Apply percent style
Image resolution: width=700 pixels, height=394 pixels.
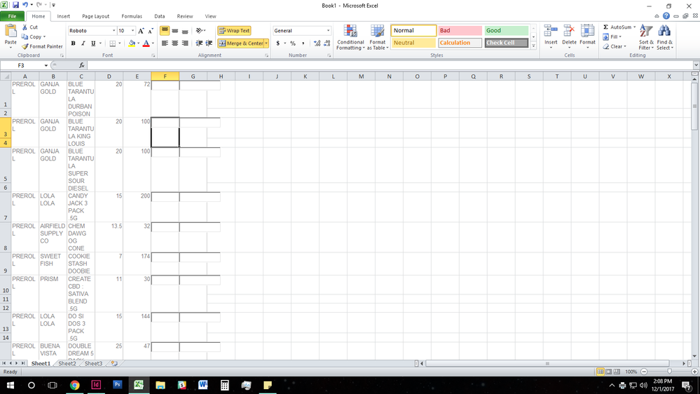293,43
